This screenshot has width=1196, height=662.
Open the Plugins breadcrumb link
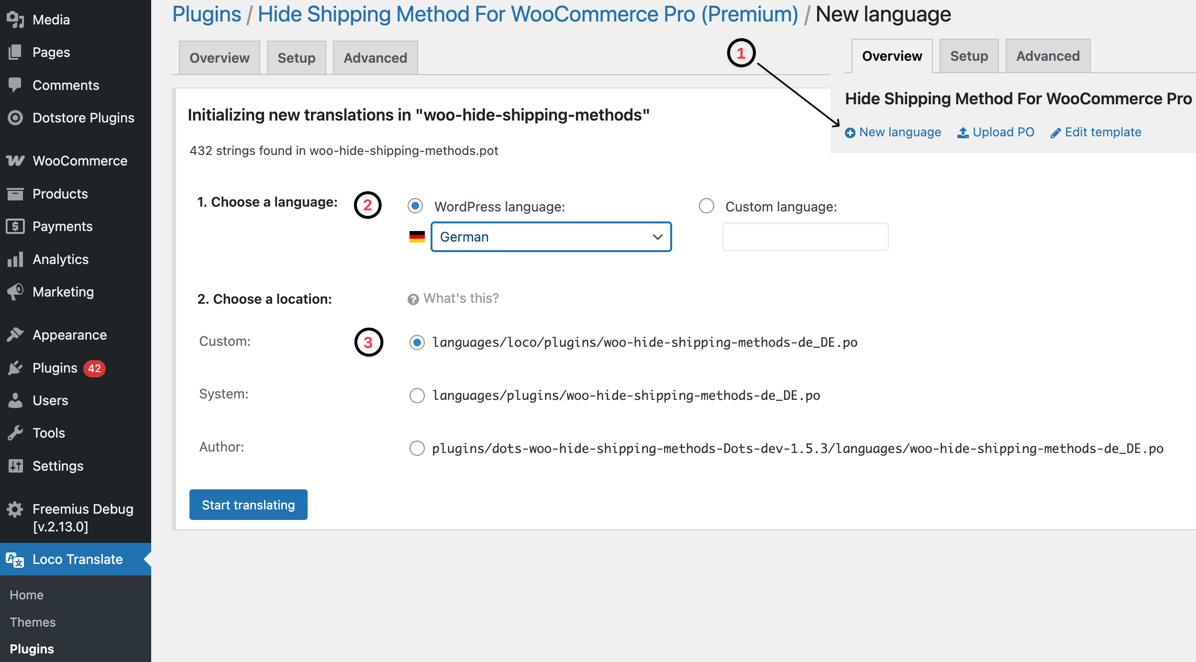point(206,14)
